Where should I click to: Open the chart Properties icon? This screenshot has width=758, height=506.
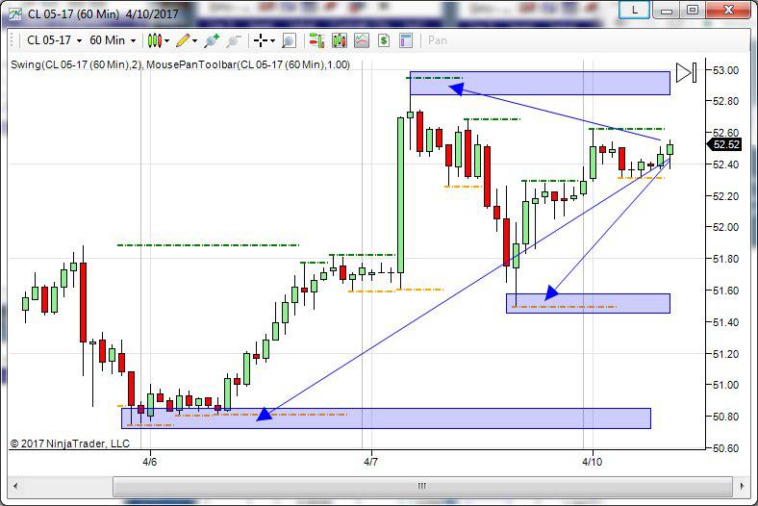406,40
